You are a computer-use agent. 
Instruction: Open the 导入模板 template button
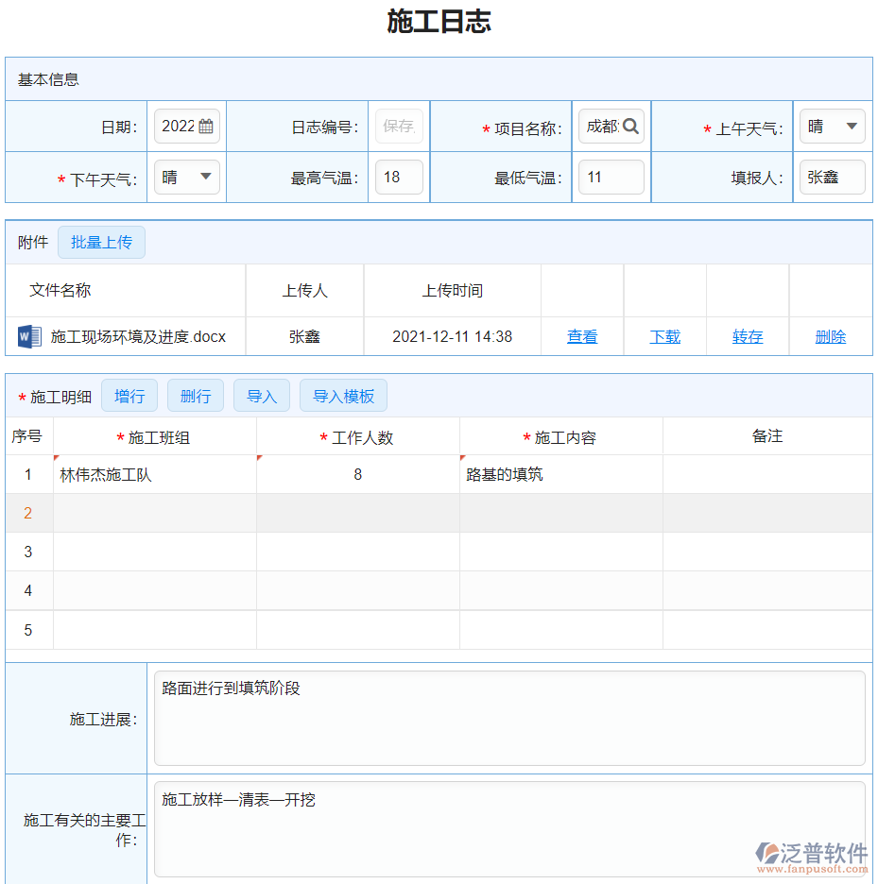[343, 395]
